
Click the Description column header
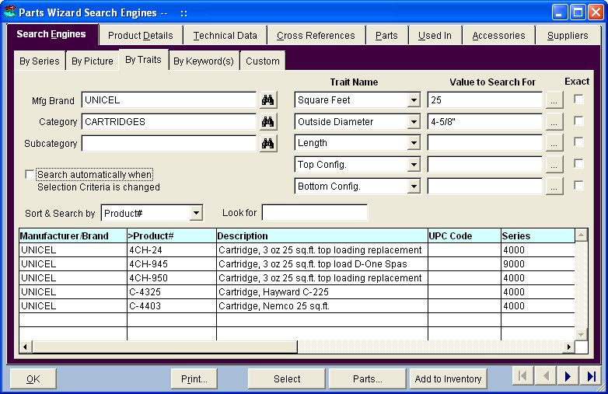[x=322, y=236]
